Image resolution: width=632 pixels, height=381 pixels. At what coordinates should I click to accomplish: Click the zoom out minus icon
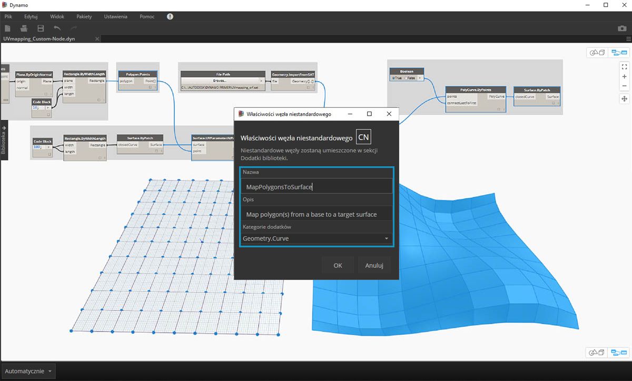point(624,86)
